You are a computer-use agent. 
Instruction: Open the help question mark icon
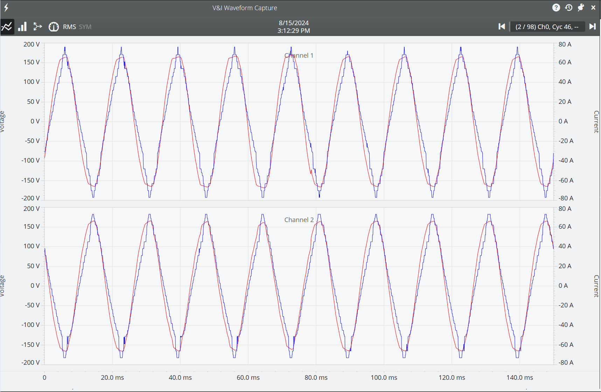point(556,7)
